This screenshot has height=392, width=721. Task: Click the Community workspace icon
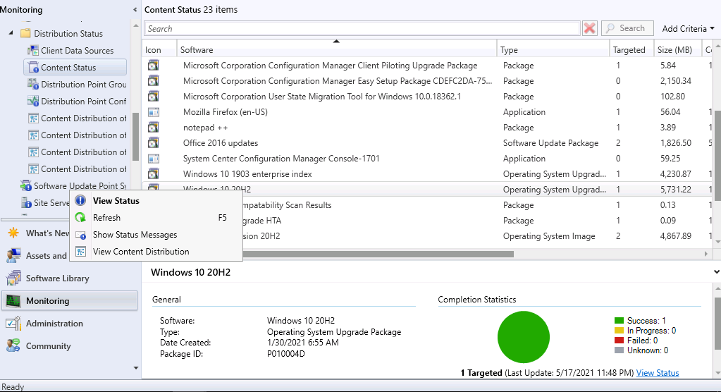coord(13,346)
